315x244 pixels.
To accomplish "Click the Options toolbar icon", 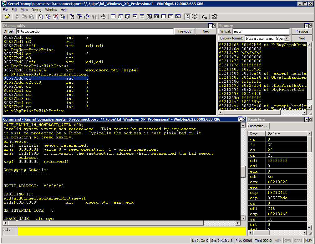I will [214, 17].
